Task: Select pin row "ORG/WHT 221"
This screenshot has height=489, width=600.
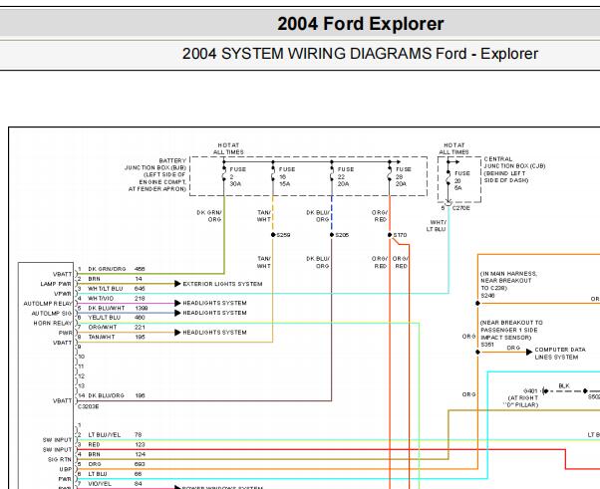Action: (117, 328)
